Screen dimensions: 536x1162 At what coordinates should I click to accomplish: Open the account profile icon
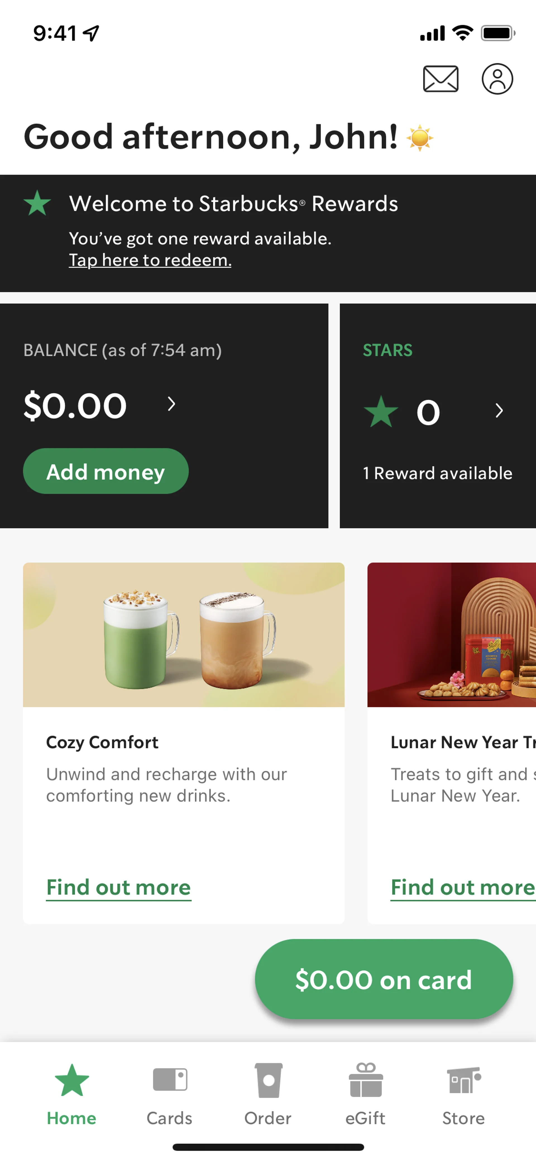[x=497, y=79]
